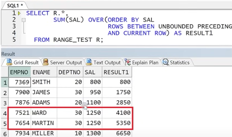Click the RESULT1 alias in the query
Viewport: 232px width, 137px height.
(199, 33)
